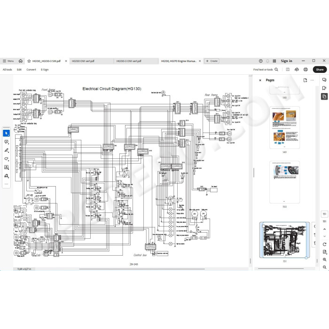Click the page size 11,69 x 8,27 in label
Screen dimensions: 329x329
pyautogui.click(x=24, y=269)
